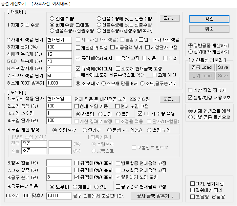Open 고급... in the 재료비 section
237x206 pixels.
point(170,18)
